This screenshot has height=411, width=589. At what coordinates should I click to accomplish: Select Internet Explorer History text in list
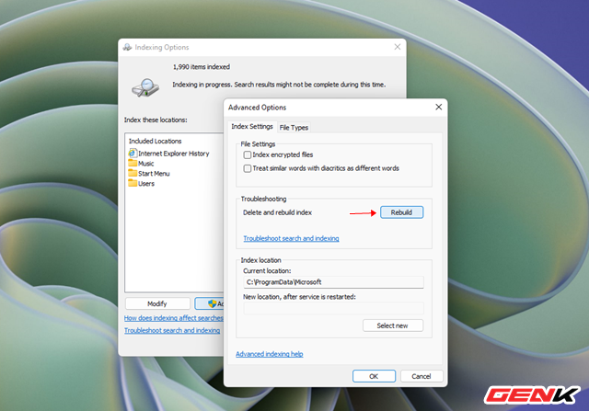point(174,154)
